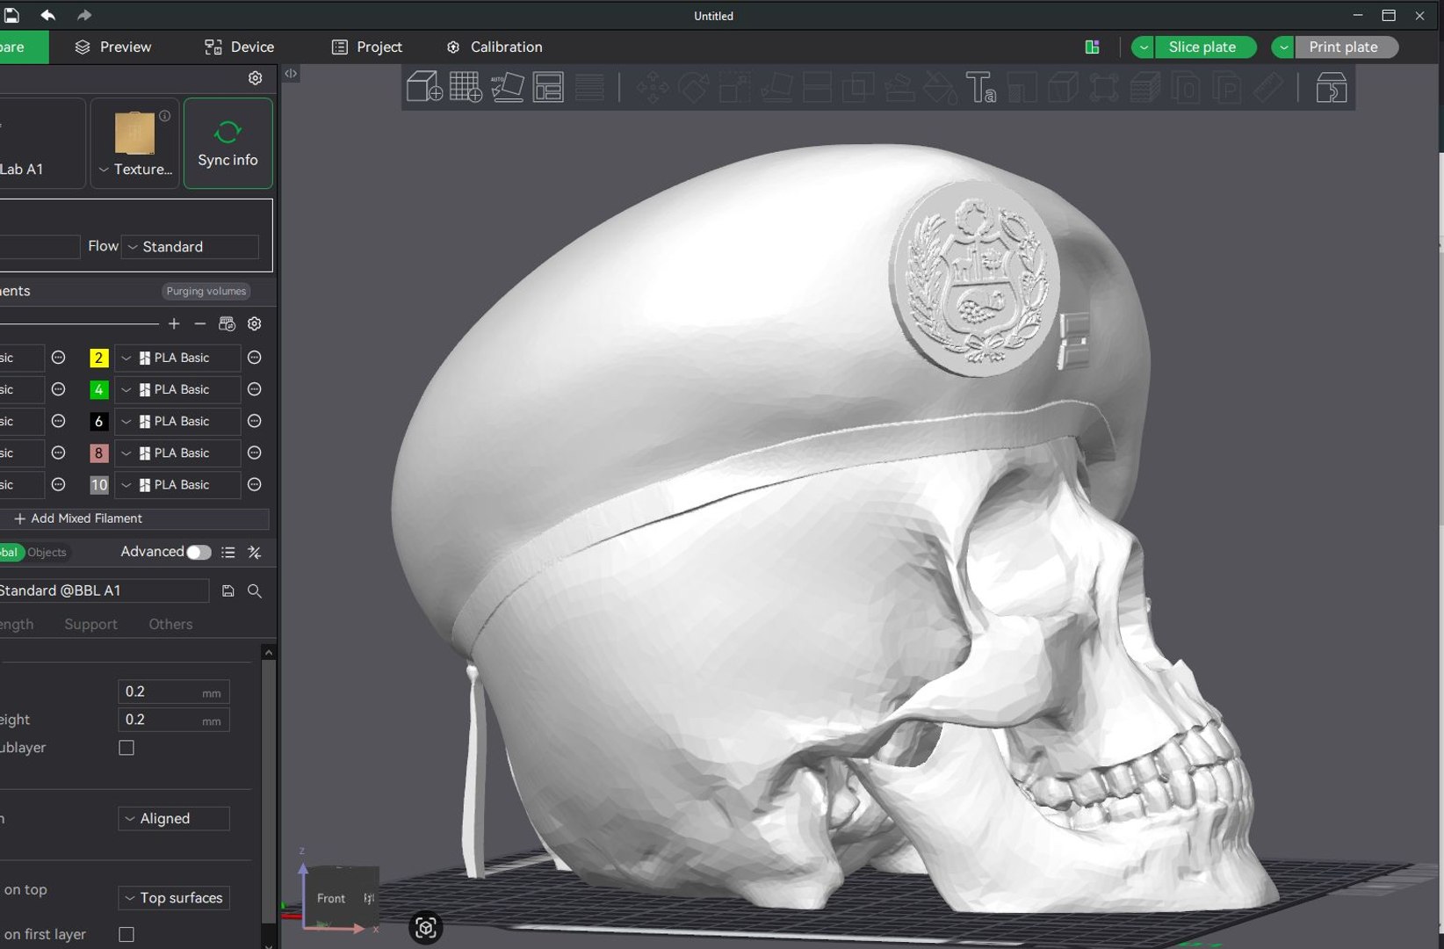Open the Purging volumes button
This screenshot has height=949, width=1444.
tap(206, 291)
